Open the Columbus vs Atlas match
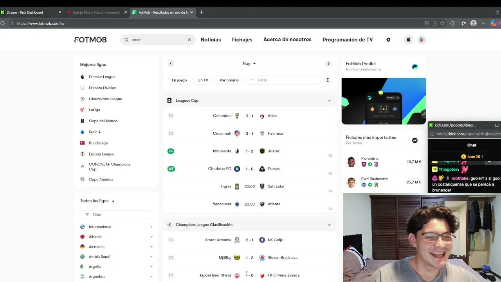Screen dimensions: 501x282 [x=250, y=116]
